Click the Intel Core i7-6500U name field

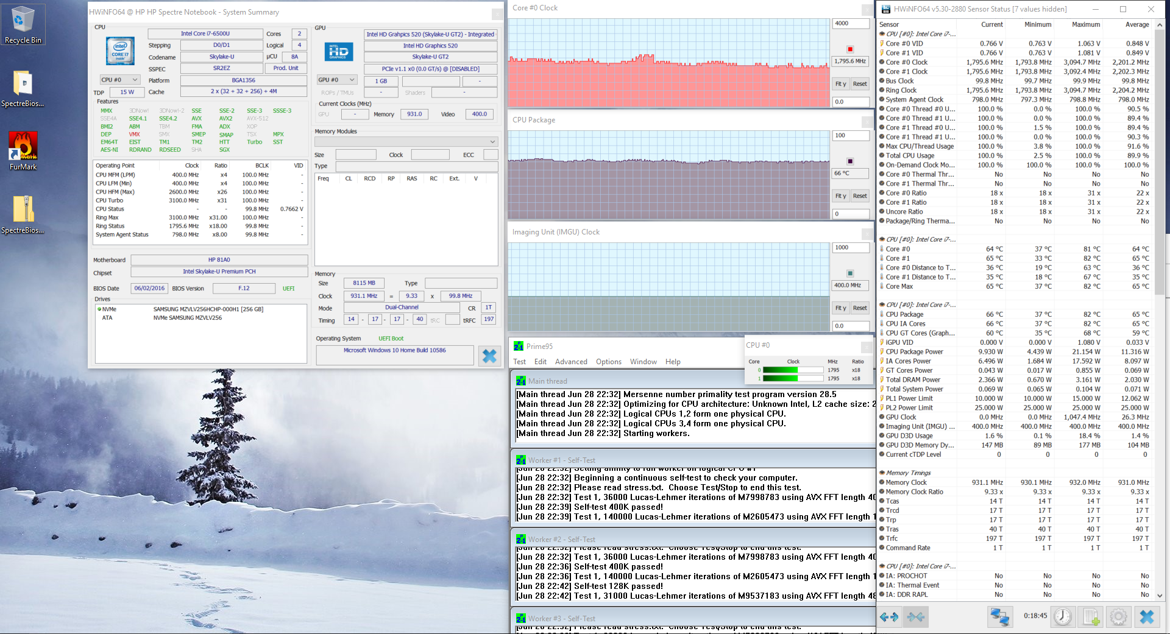[x=205, y=34]
